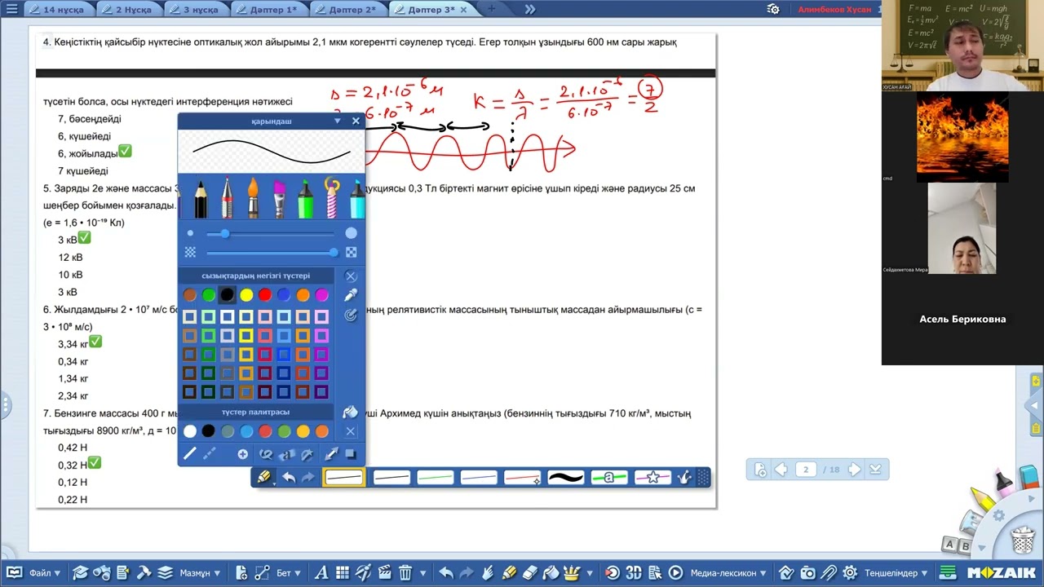
Task: Open the hamburger menu at top left
Action: pos(11,9)
